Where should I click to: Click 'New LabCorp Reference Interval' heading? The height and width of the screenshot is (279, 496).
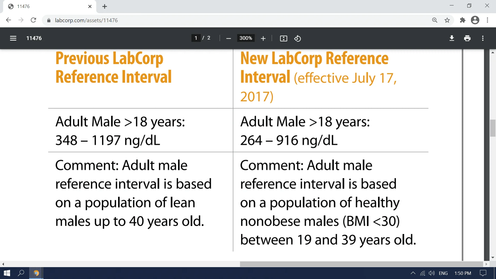click(x=314, y=67)
